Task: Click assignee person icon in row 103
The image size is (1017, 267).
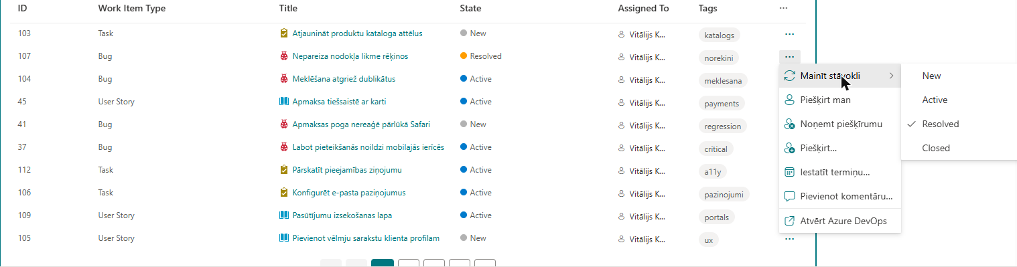Action: click(621, 33)
